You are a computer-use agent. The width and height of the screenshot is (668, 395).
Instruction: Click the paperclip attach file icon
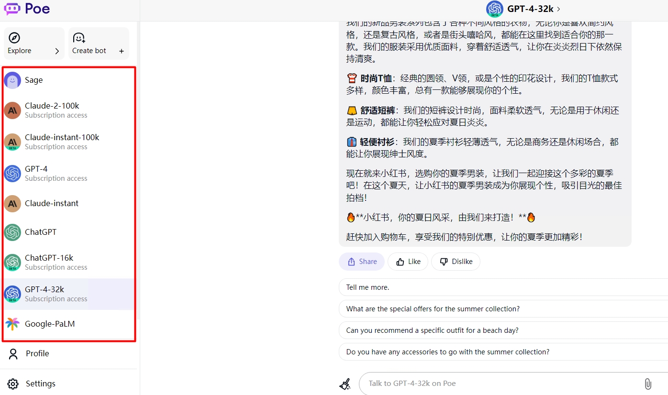pos(647,384)
